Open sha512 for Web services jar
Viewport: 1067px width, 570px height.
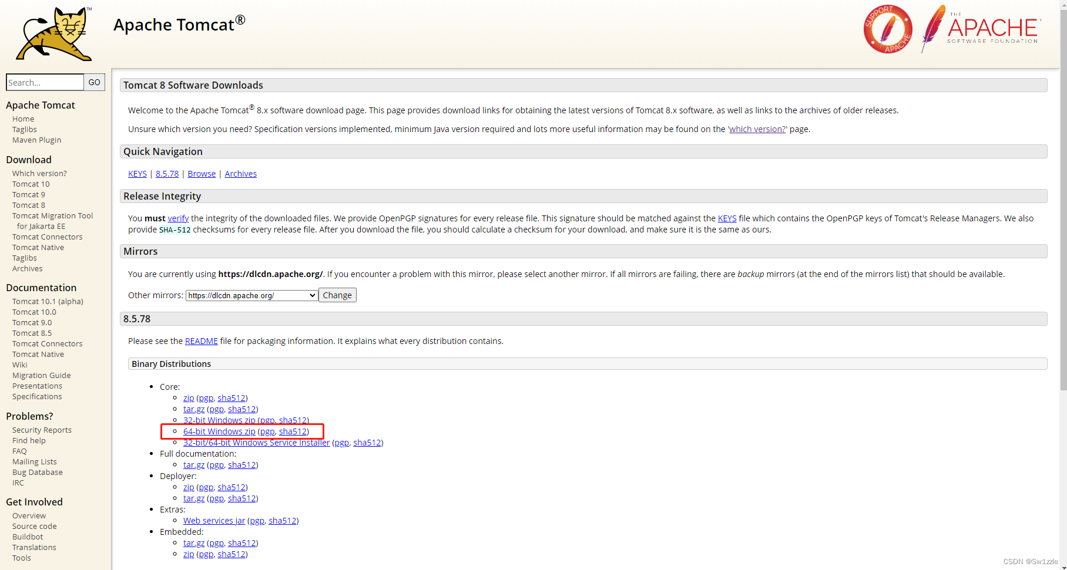pos(283,521)
